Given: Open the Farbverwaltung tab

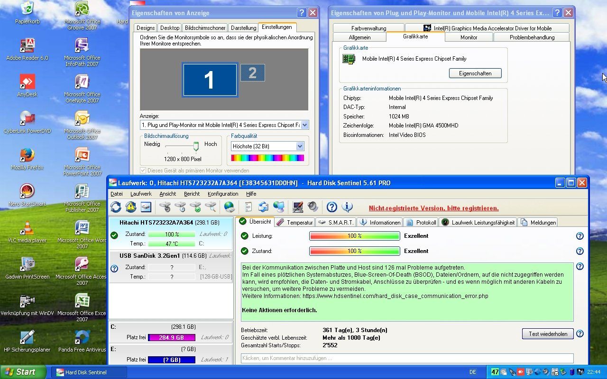Looking at the screenshot, I should click(x=368, y=28).
